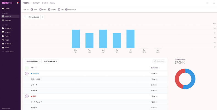Click the 執筆作業 entry row
This screenshot has height=110, width=217.
pos(95,91)
